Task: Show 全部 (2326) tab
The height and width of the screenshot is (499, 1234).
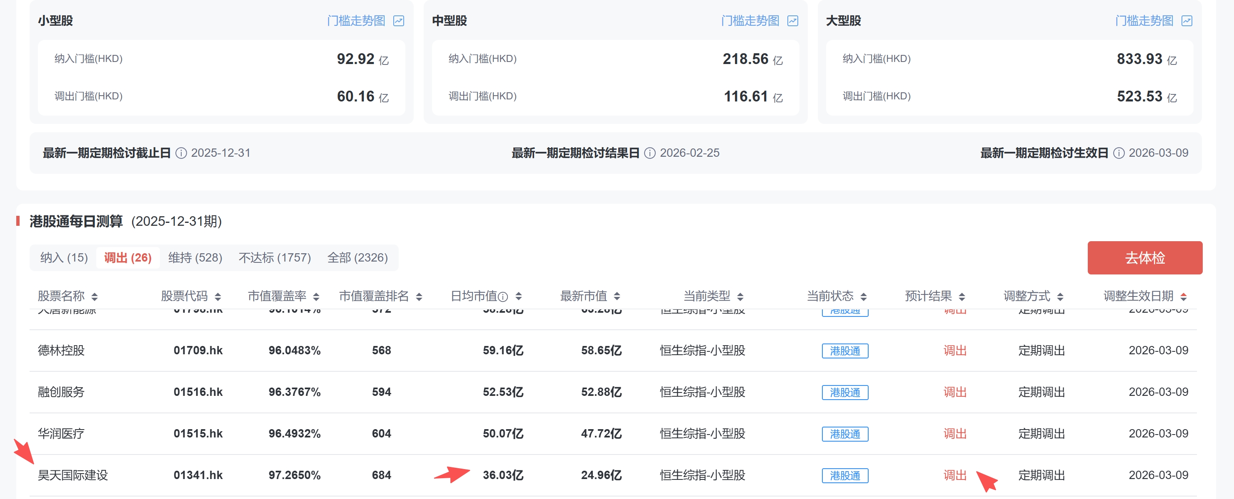Action: point(358,258)
